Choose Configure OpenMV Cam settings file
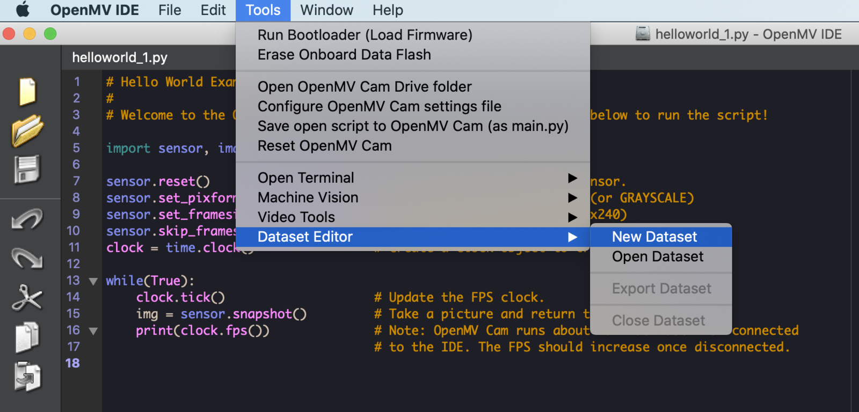 point(413,107)
